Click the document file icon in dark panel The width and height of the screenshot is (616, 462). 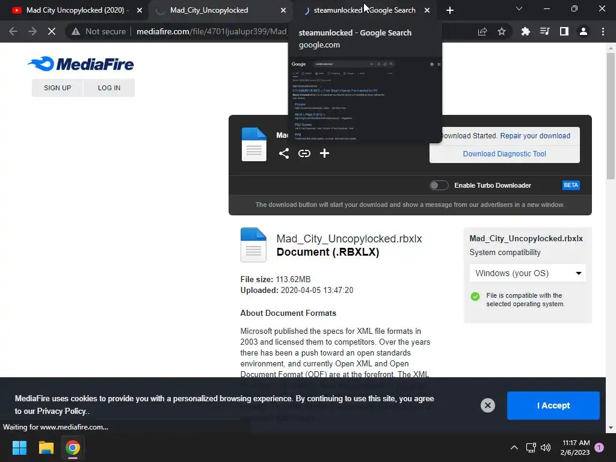tap(254, 144)
